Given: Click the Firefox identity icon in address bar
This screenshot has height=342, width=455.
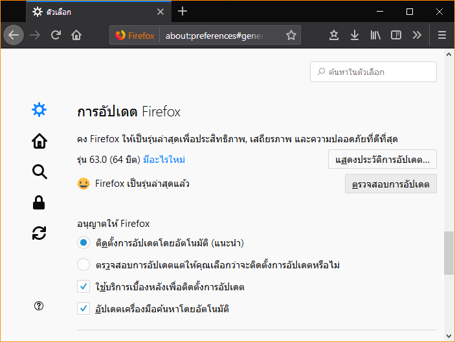Looking at the screenshot, I should coord(135,36).
